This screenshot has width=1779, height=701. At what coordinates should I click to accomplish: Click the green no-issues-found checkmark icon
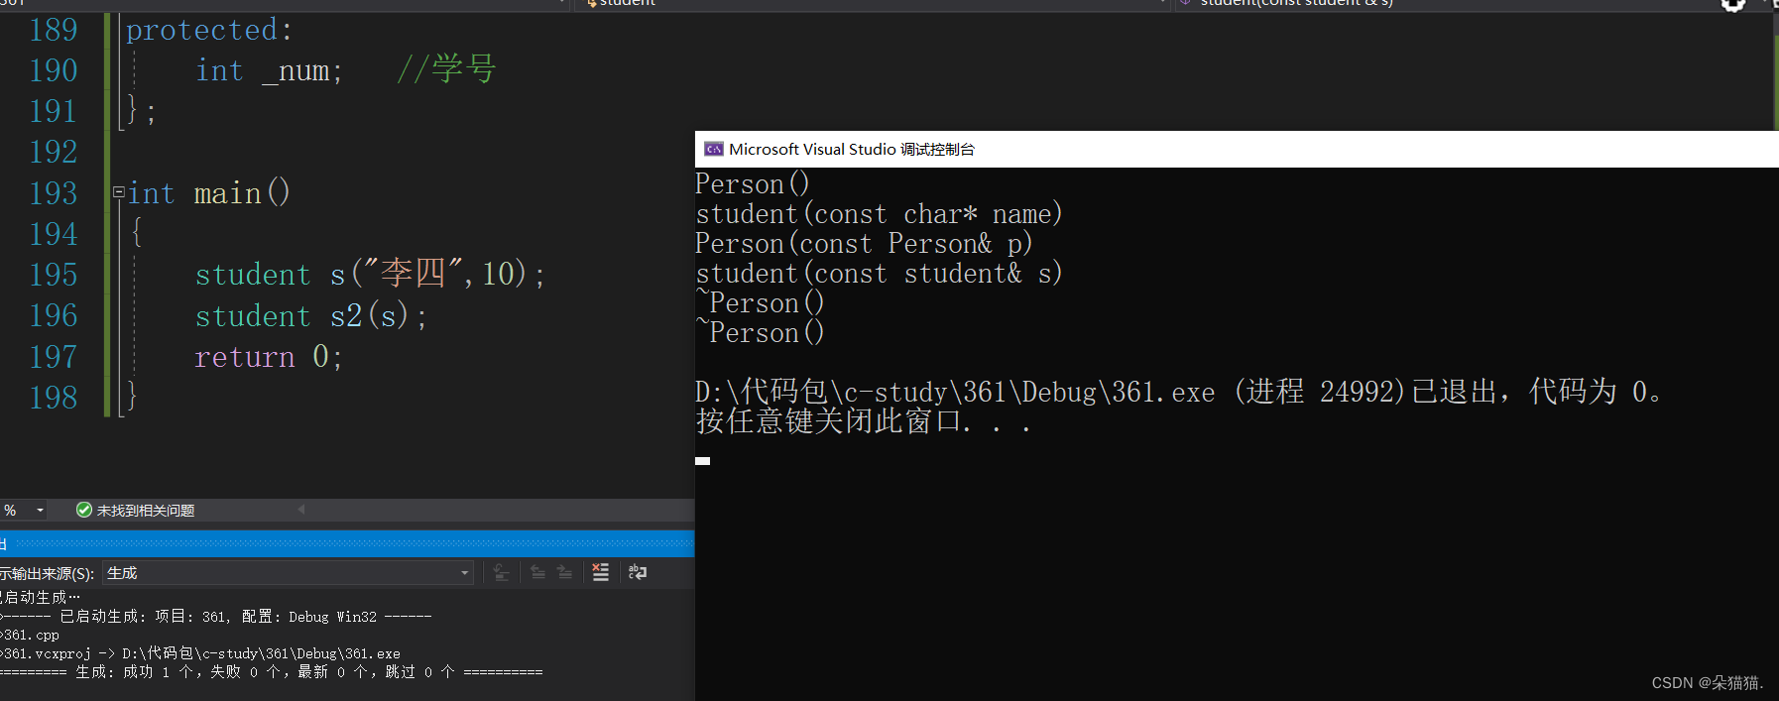(84, 510)
